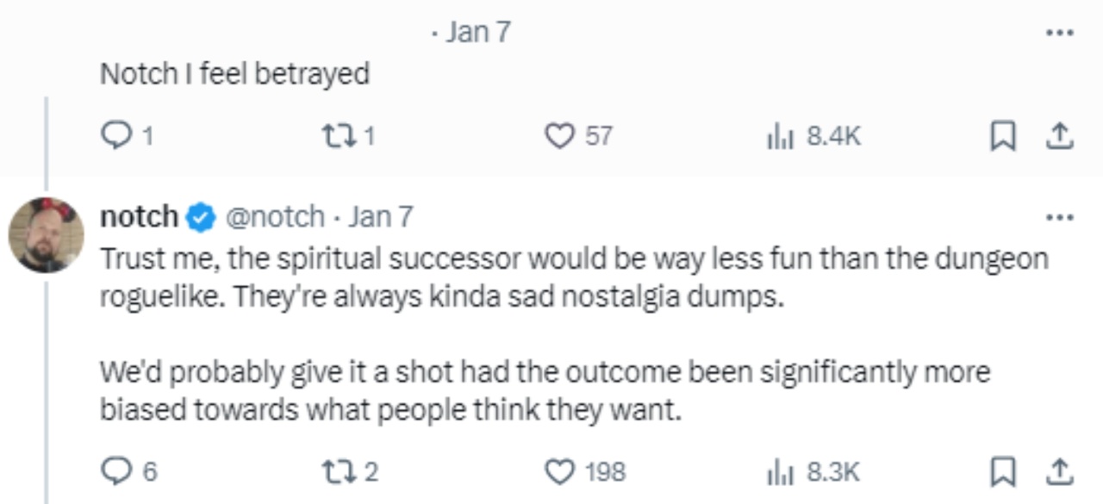Open more options for the first tweet
This screenshot has width=1103, height=504.
click(x=1059, y=33)
